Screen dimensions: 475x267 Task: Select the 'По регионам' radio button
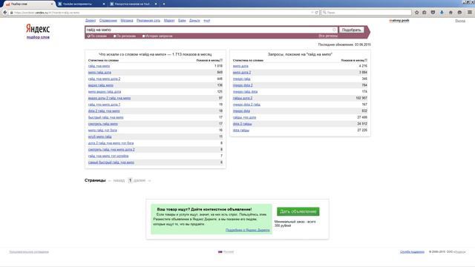coord(115,36)
